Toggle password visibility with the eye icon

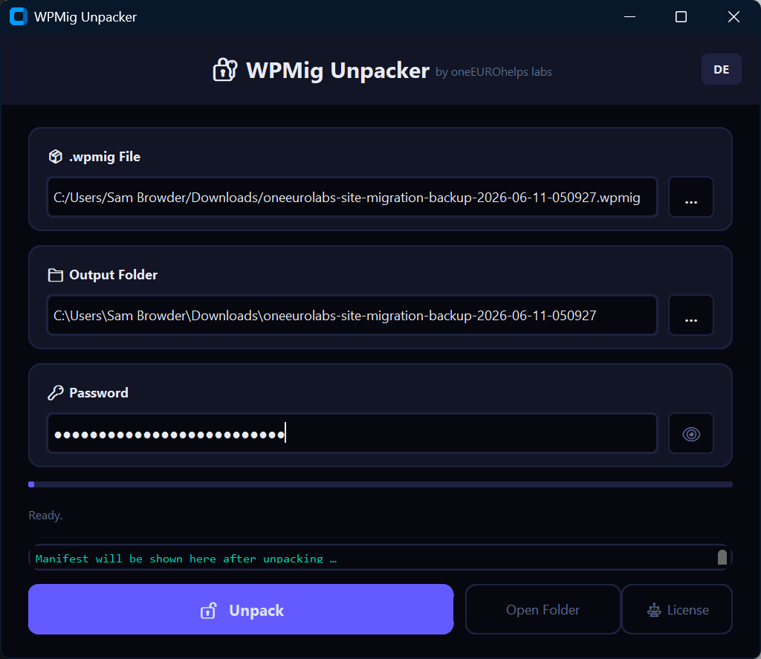click(x=691, y=434)
